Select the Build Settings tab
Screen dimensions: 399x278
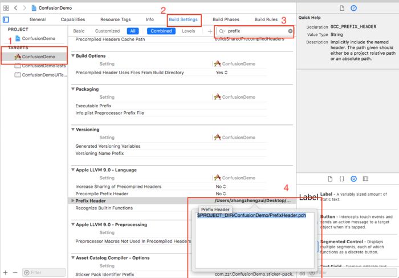(183, 19)
